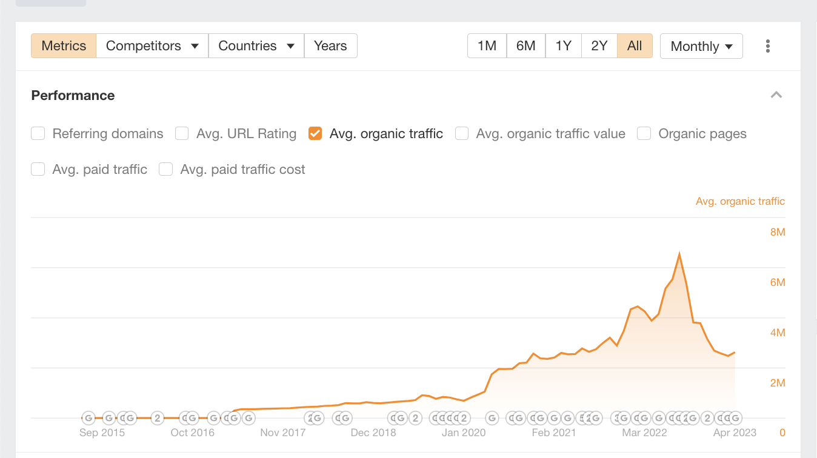The height and width of the screenshot is (458, 817).
Task: Open the three-dot options menu
Action: 767,45
